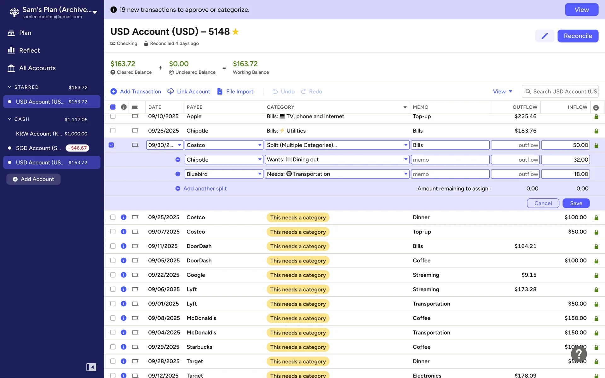
Task: Open the Split category dropdown arrow
Action: [x=406, y=145]
